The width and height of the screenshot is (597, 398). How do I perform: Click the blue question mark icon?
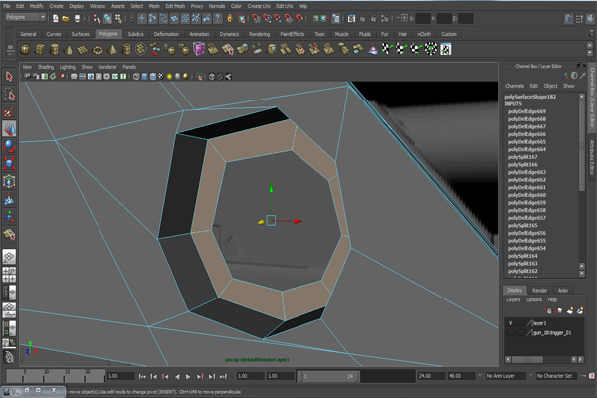point(217,18)
